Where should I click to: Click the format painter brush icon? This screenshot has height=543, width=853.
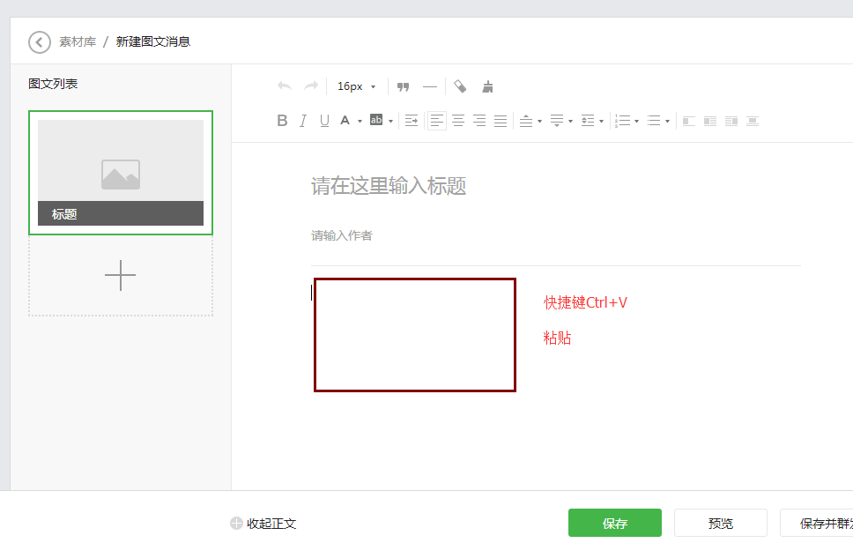point(487,86)
